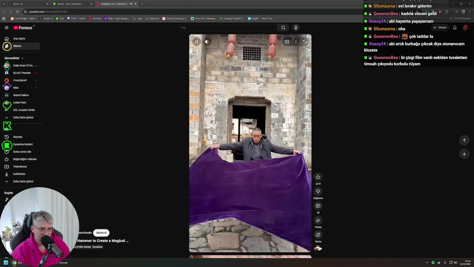The height and width of the screenshot is (267, 474).
Task: Click Chrome icon in the taskbar
Action: (14, 263)
